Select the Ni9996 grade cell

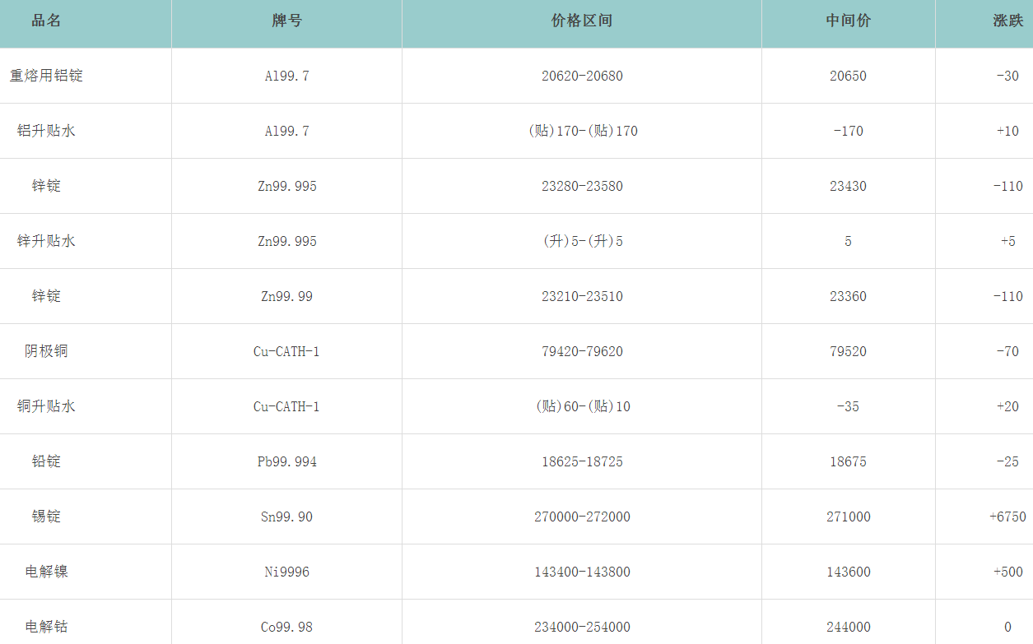click(286, 572)
